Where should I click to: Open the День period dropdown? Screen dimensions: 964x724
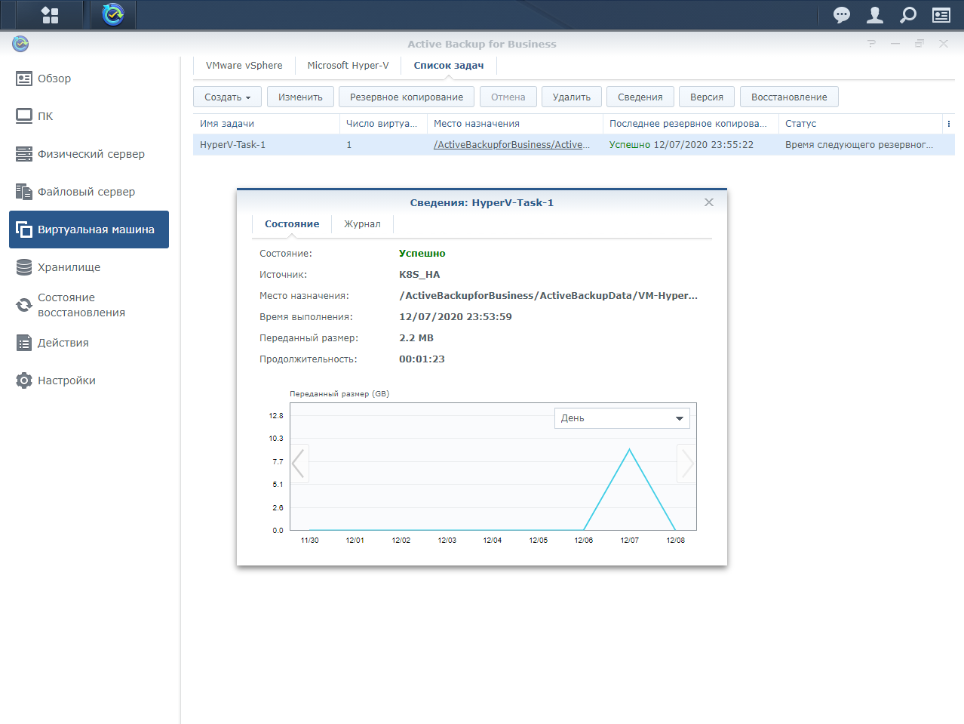click(x=622, y=418)
